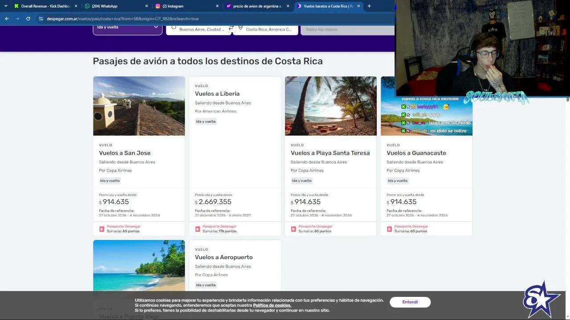Image resolution: width=570 pixels, height=320 pixels.
Task: Switch to the Instagram tab
Action: [187, 6]
